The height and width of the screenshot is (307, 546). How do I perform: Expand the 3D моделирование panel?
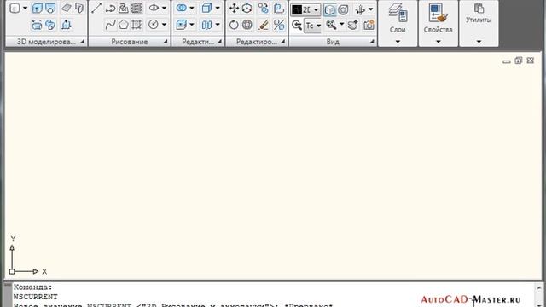[x=83, y=42]
